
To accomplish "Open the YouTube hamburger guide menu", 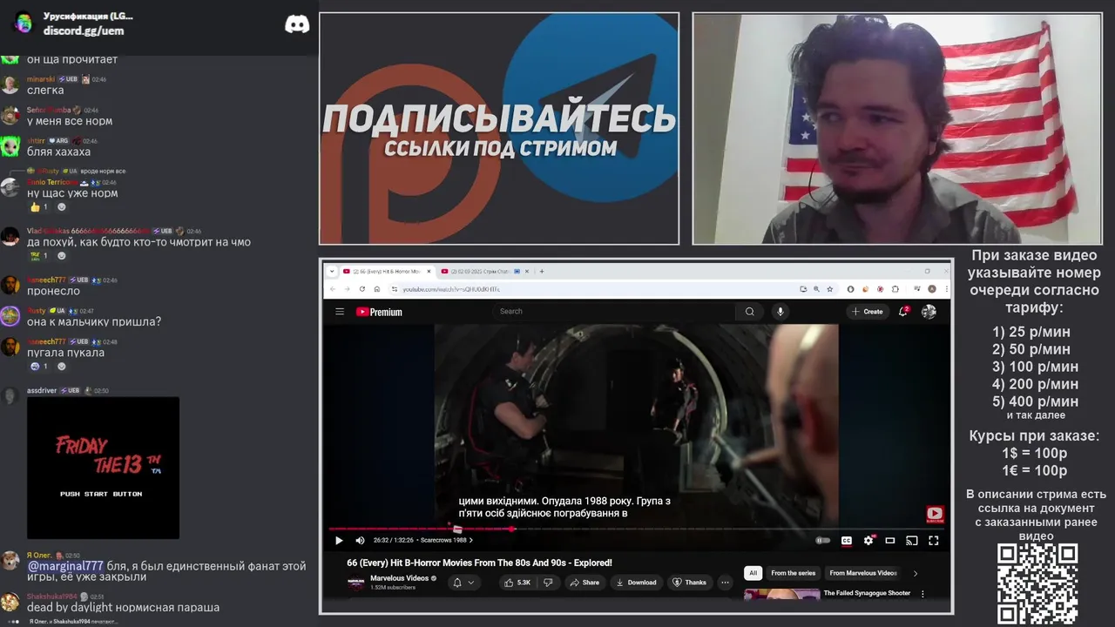I will pyautogui.click(x=340, y=312).
